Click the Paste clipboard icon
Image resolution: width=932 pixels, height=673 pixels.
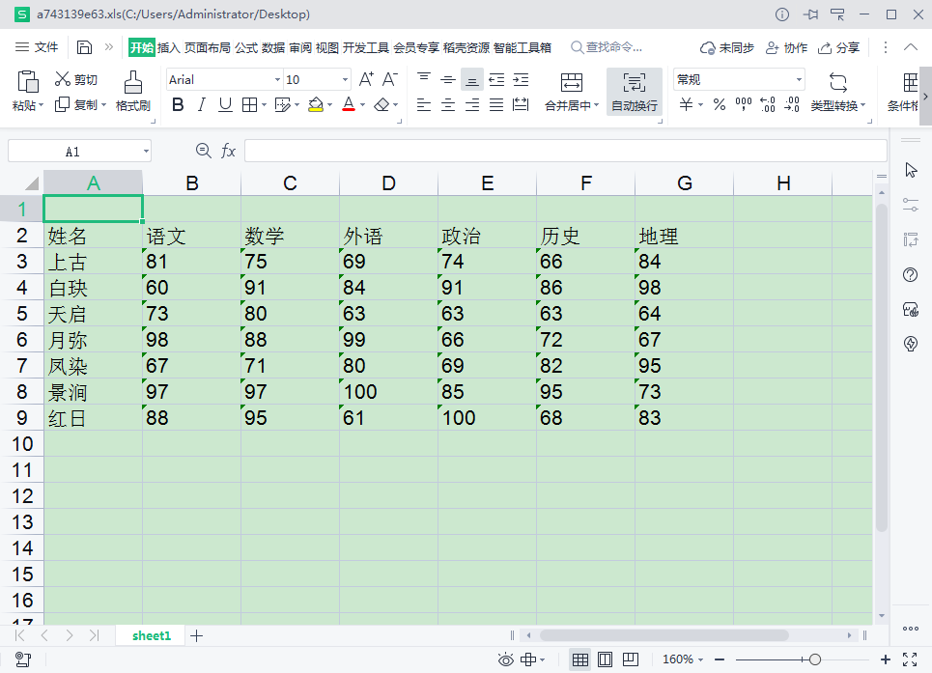[28, 82]
